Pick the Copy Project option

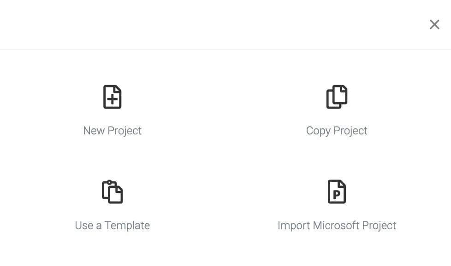(x=337, y=111)
